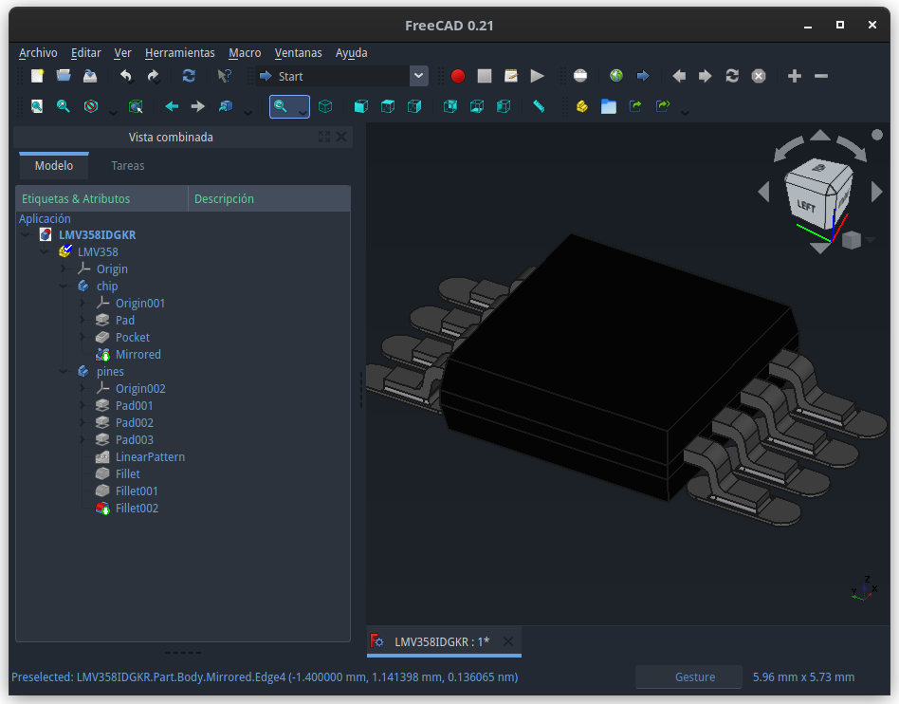Redo the last undone action

pyautogui.click(x=153, y=76)
